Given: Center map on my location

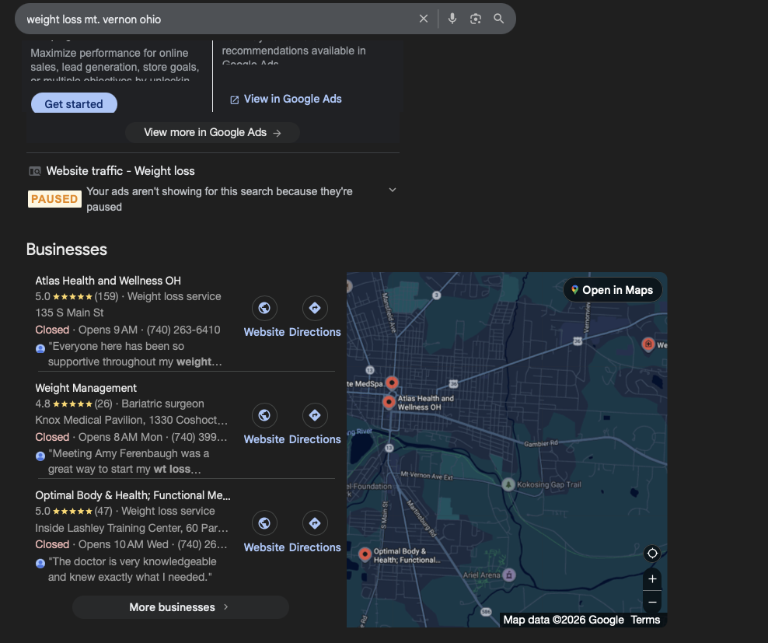Looking at the screenshot, I should pos(652,554).
